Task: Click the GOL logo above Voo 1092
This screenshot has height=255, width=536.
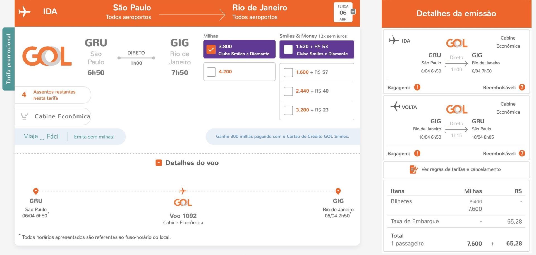Action: point(183,202)
